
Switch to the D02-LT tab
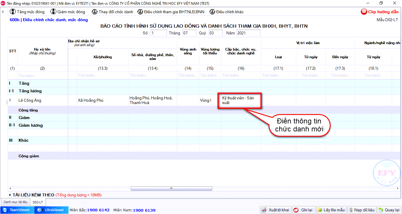click(x=38, y=202)
